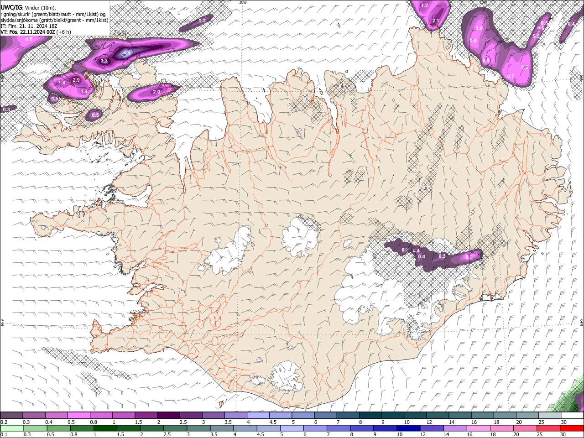The width and height of the screenshot is (584, 438).
Task: Pick dark purple upper swatch labeled 2
Action: [x=168, y=416]
